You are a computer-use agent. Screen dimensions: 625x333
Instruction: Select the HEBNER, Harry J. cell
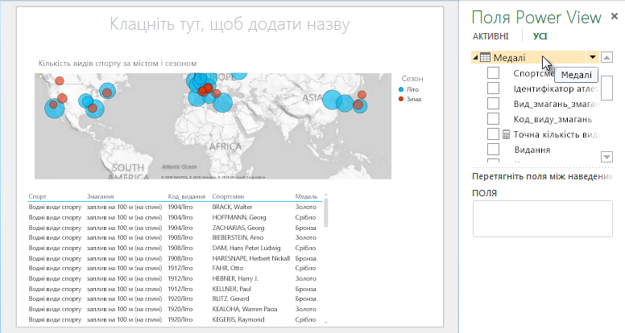[x=234, y=278]
